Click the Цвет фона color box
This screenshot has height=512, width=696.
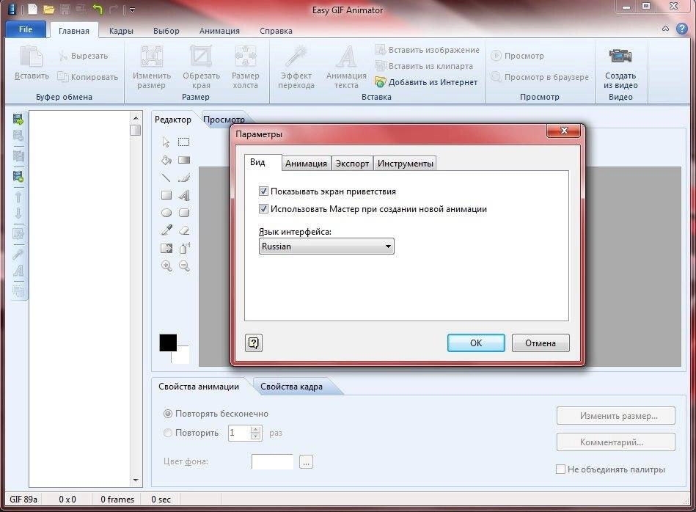[272, 462]
